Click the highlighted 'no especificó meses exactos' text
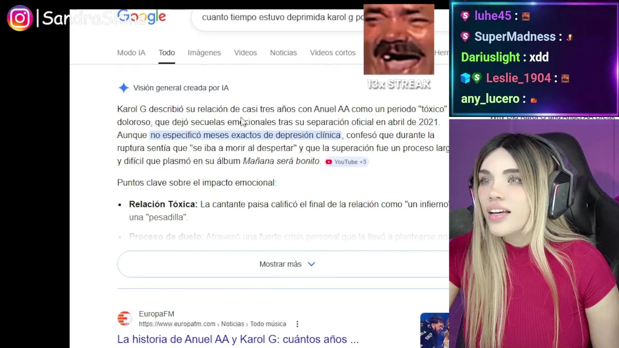Screen dimensions: 619x348 point(246,135)
